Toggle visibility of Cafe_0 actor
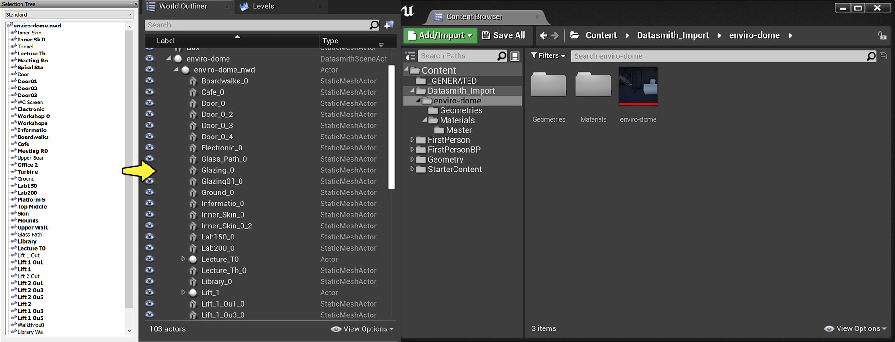Viewport: 895px width, 342px height. coord(150,92)
